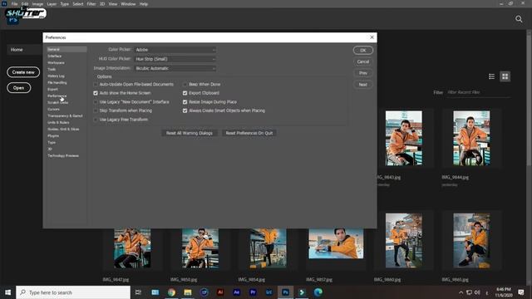
Task: Uncheck Always Create Smart Objects when Placing
Action: [185, 110]
